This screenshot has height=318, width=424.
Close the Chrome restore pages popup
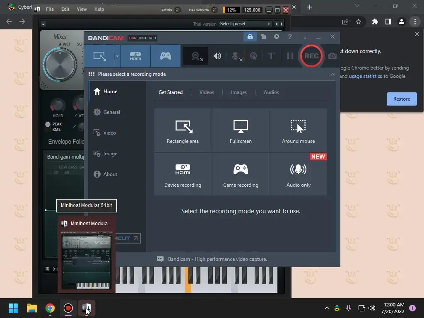point(417,34)
